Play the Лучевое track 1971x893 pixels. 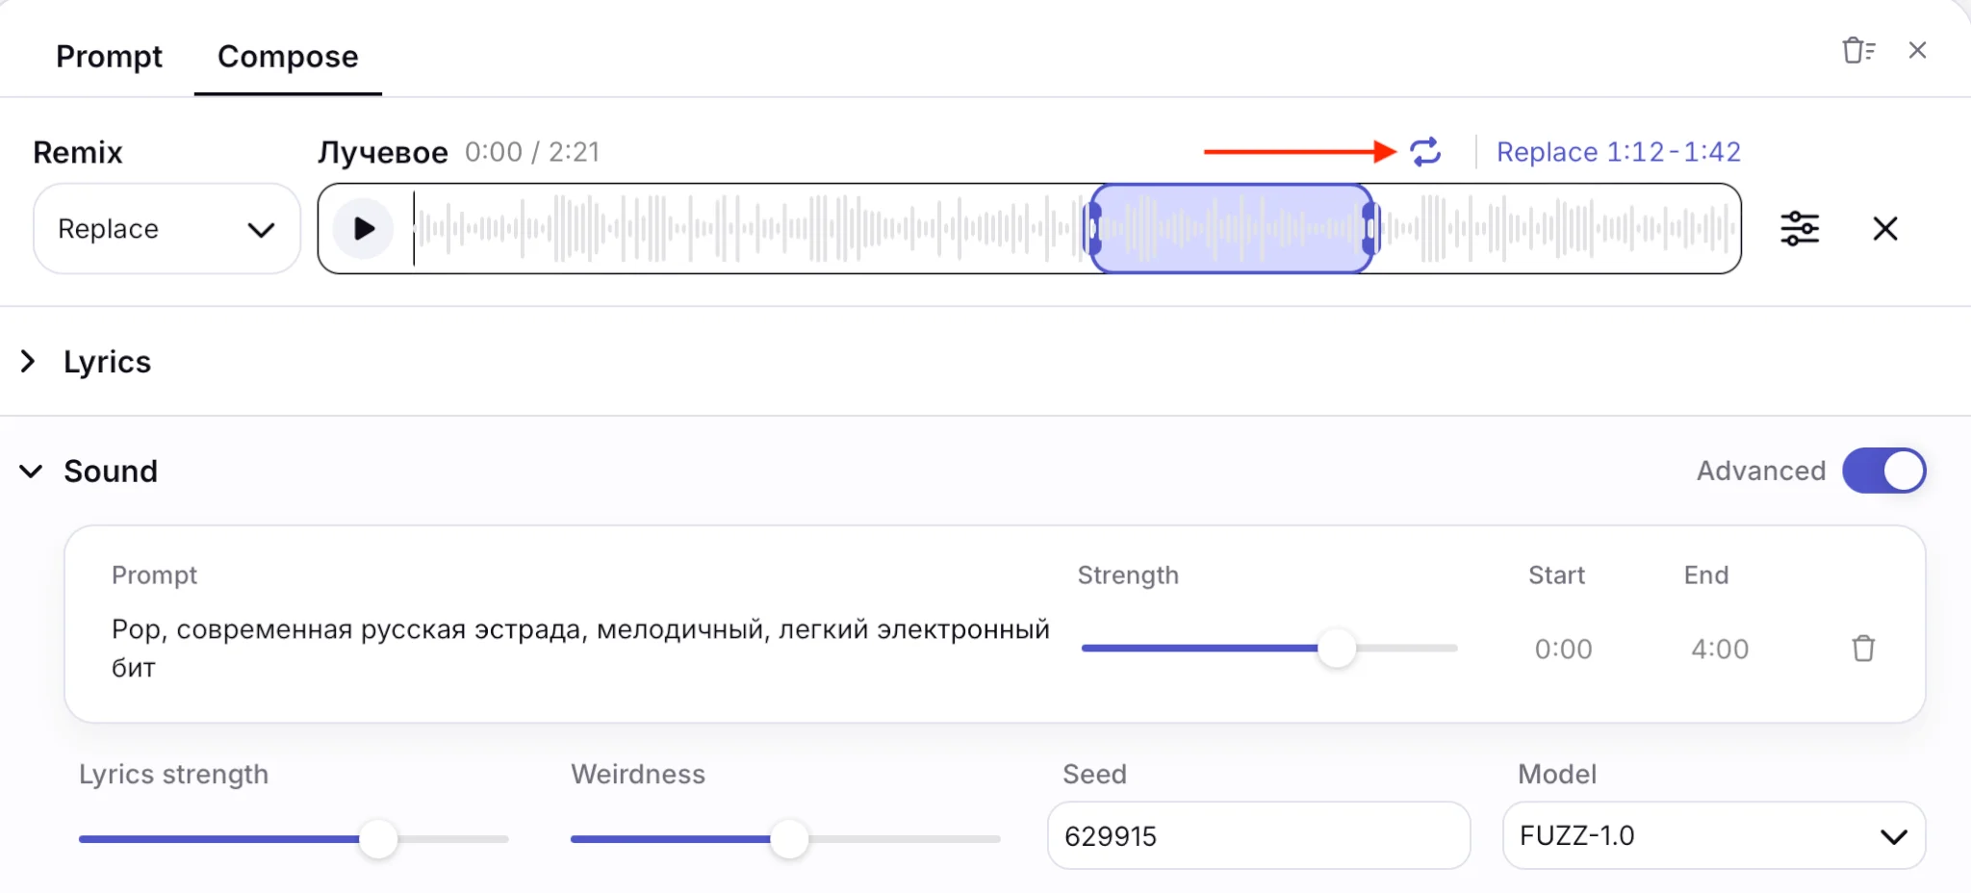pyautogui.click(x=364, y=229)
